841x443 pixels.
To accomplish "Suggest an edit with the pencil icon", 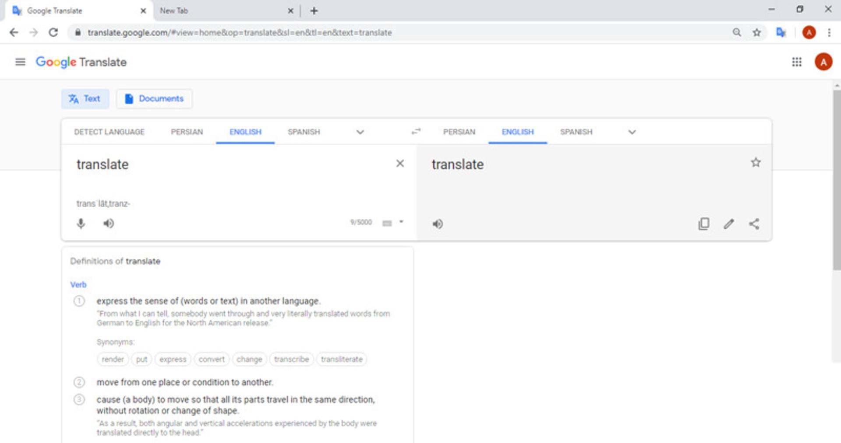I will click(729, 224).
